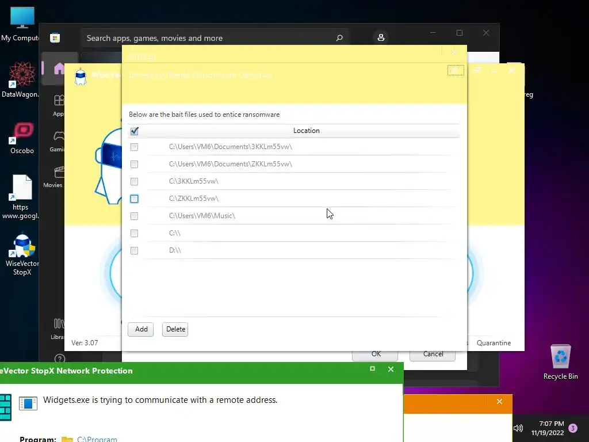Viewport: 589px width, 442px height.
Task: Open Movies section in Microsoft Store
Action: [x=55, y=177]
